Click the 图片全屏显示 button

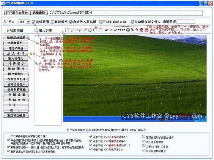click(16, 84)
